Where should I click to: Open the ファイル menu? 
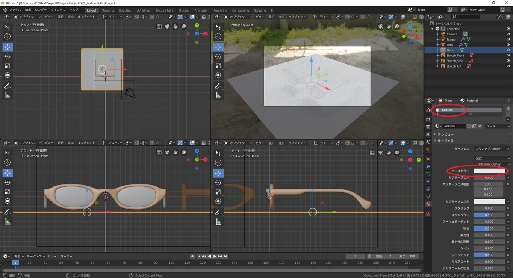[15, 9]
